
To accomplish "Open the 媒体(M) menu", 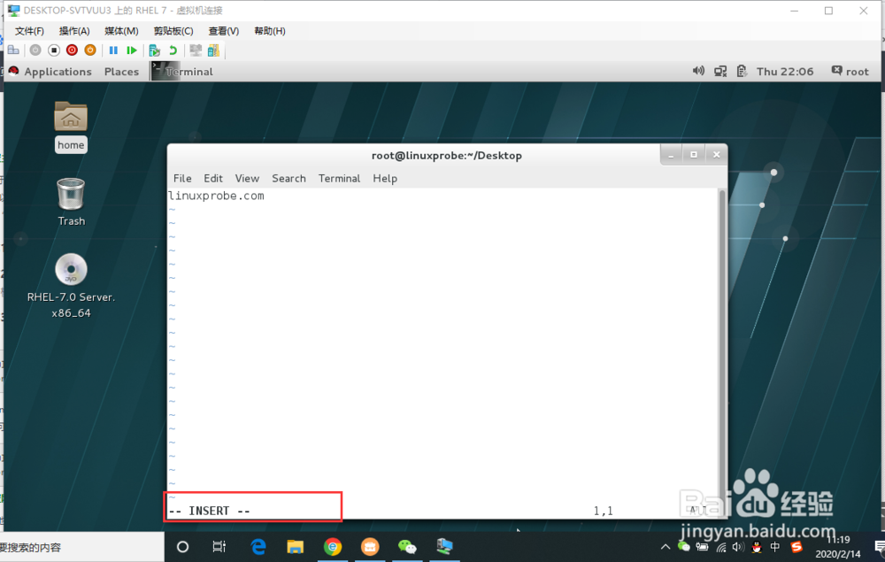I will tap(120, 30).
